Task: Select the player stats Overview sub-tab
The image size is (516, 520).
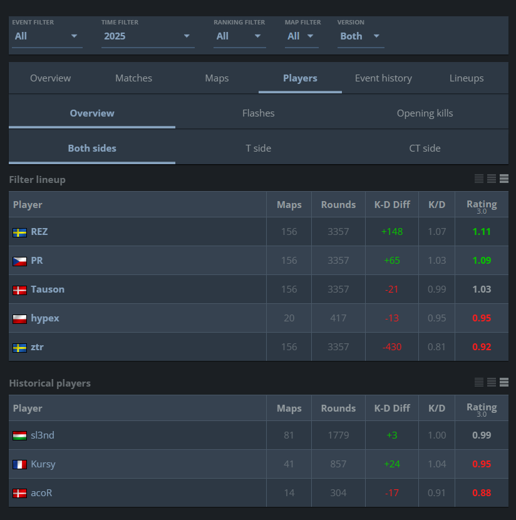Action: 92,113
